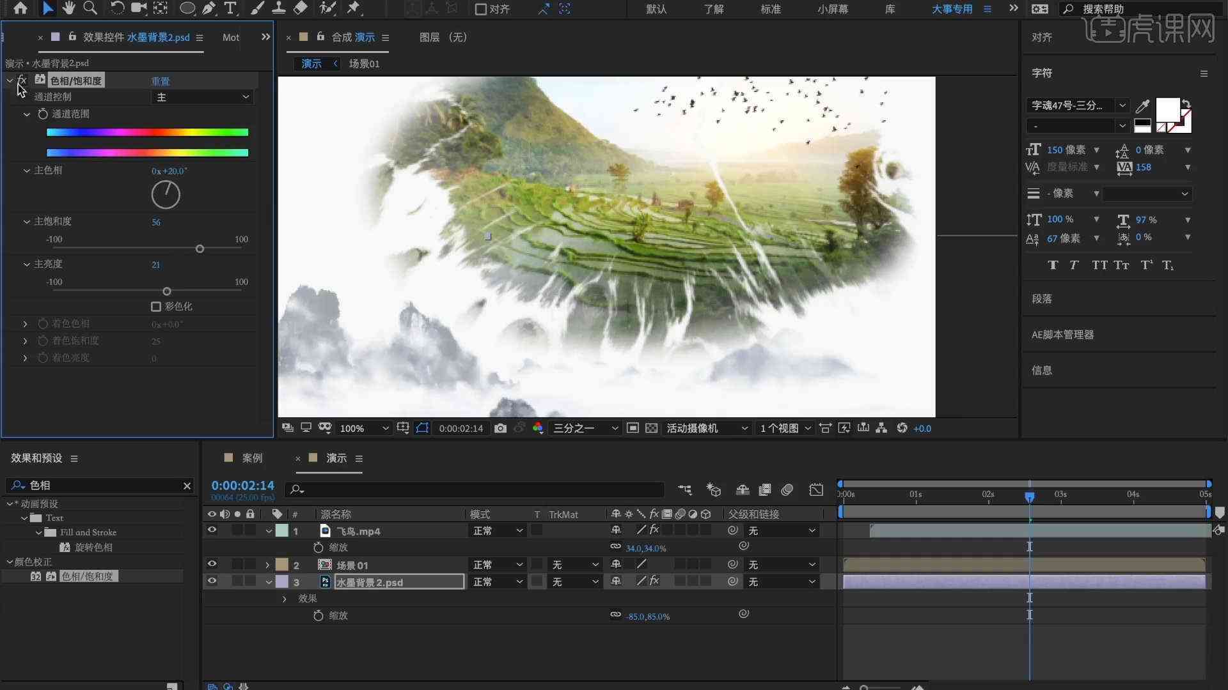Expand the 效果 group under 水墨背景2.psd
Image resolution: width=1228 pixels, height=690 pixels.
[285, 599]
